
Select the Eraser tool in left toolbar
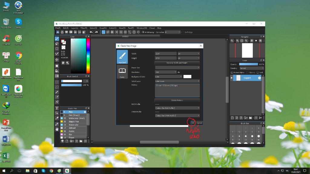pos(57,43)
